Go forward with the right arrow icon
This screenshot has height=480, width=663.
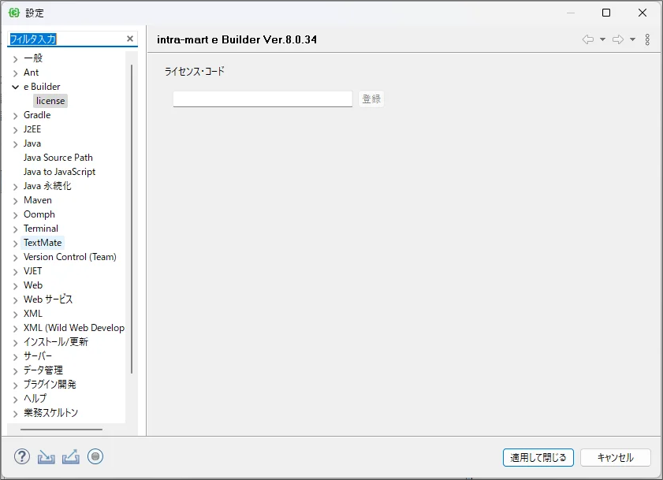point(618,39)
